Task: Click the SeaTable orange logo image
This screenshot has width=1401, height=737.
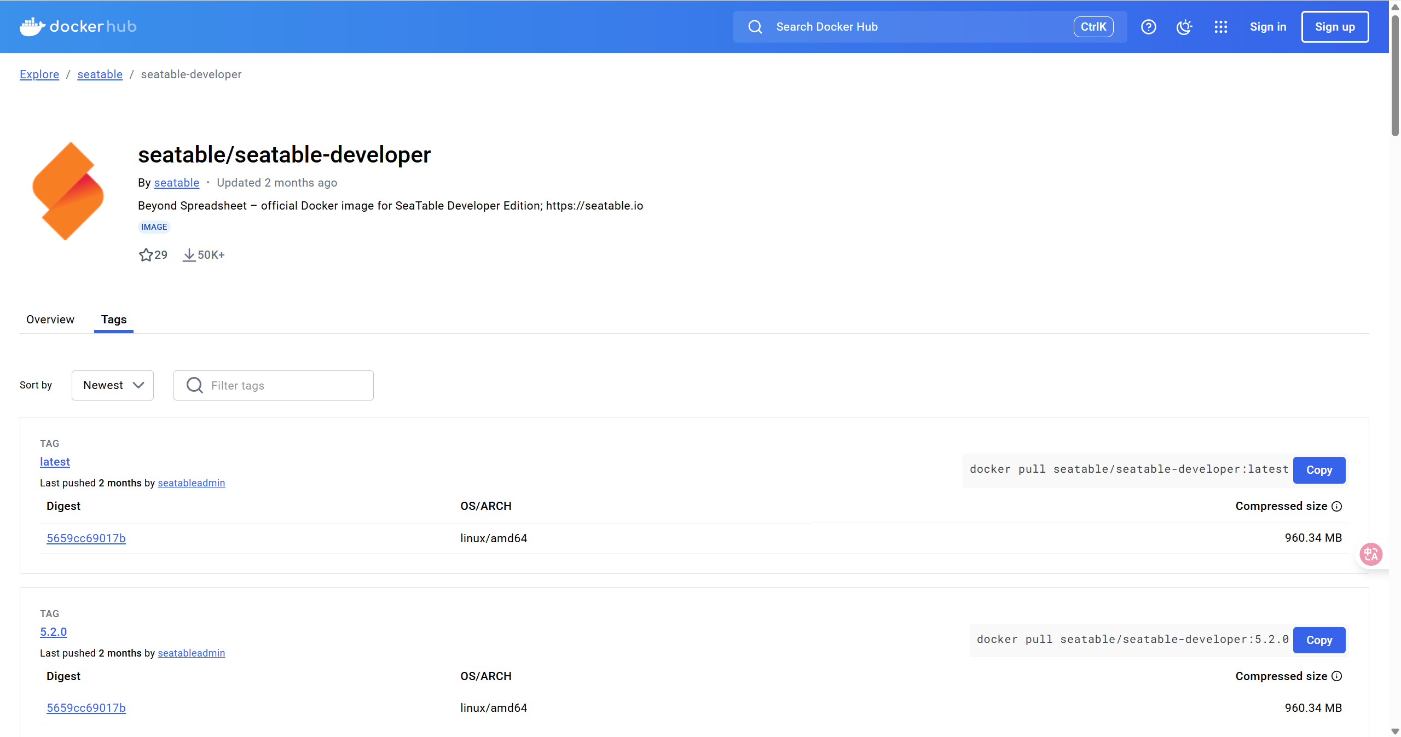Action: [x=68, y=191]
